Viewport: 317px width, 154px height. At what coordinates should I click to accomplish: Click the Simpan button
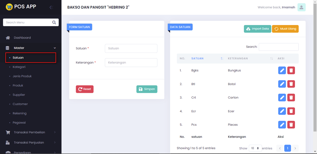point(147,89)
